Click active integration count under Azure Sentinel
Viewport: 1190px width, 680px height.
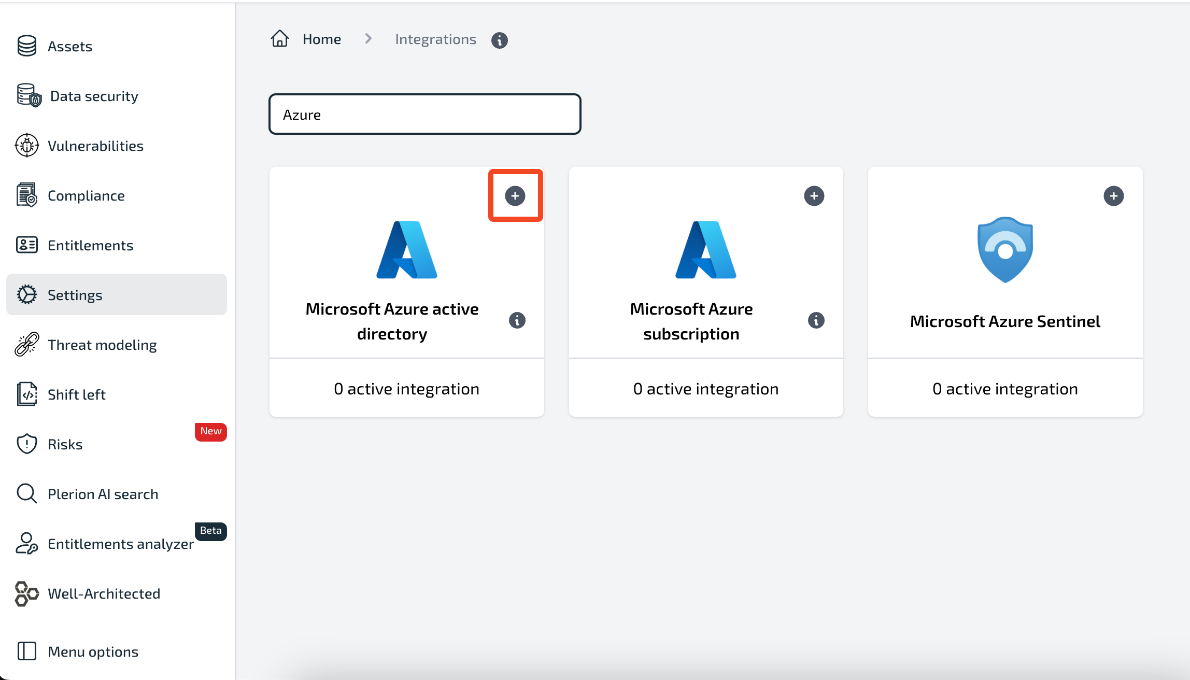(1005, 389)
